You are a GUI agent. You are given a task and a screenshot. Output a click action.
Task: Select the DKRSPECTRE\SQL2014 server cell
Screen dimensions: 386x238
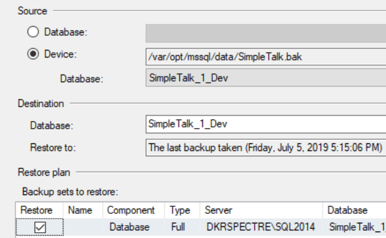(262, 227)
